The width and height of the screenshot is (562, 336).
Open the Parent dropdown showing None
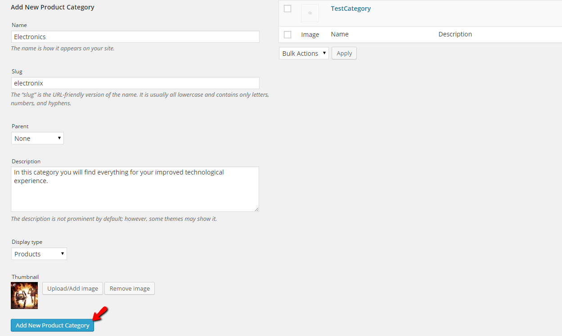[37, 138]
